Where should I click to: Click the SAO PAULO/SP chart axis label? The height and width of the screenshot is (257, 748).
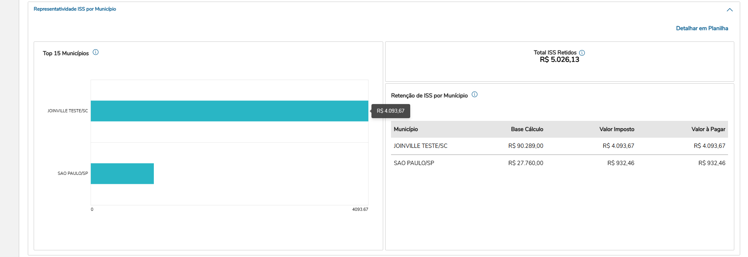(x=73, y=174)
